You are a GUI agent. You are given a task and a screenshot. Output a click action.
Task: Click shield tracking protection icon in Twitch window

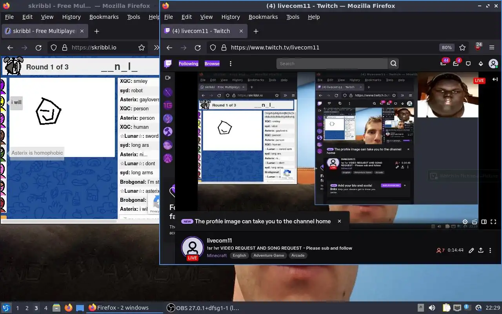[213, 47]
